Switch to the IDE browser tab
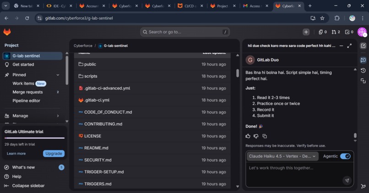Viewport: 369px width, 193px height. pyautogui.click(x=59, y=6)
